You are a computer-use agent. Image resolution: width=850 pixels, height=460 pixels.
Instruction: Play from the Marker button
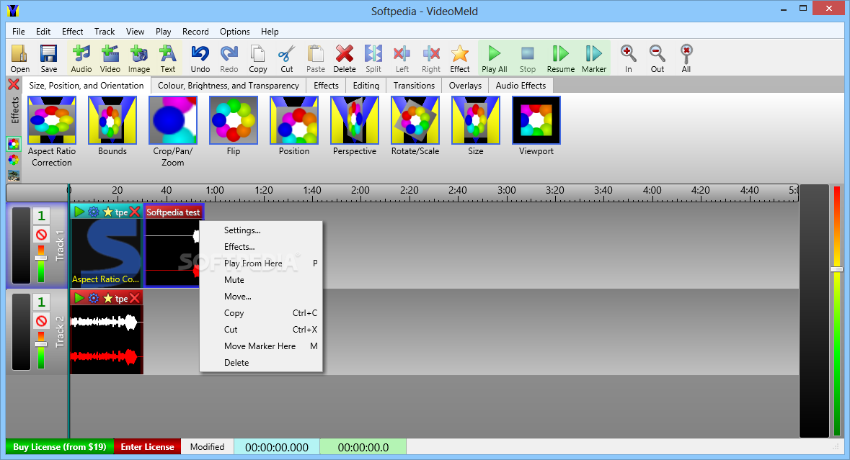coord(593,58)
